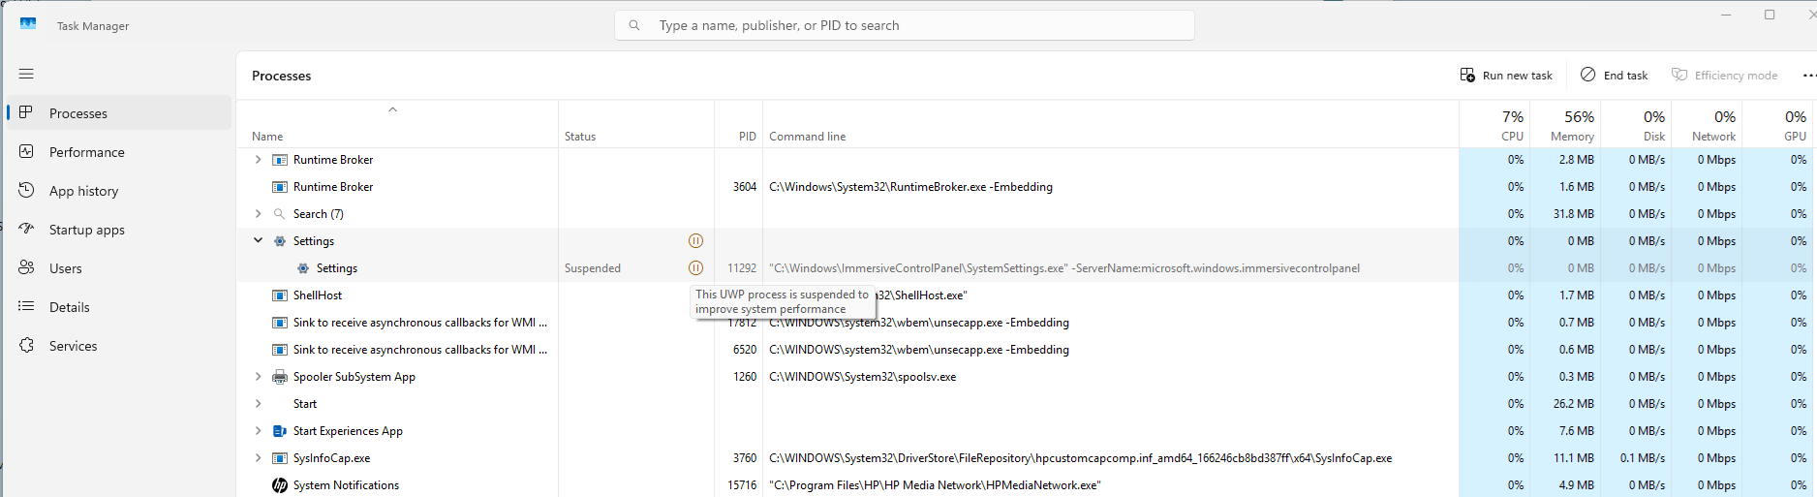
Task: Open the hamburger navigation menu
Action: coord(26,74)
